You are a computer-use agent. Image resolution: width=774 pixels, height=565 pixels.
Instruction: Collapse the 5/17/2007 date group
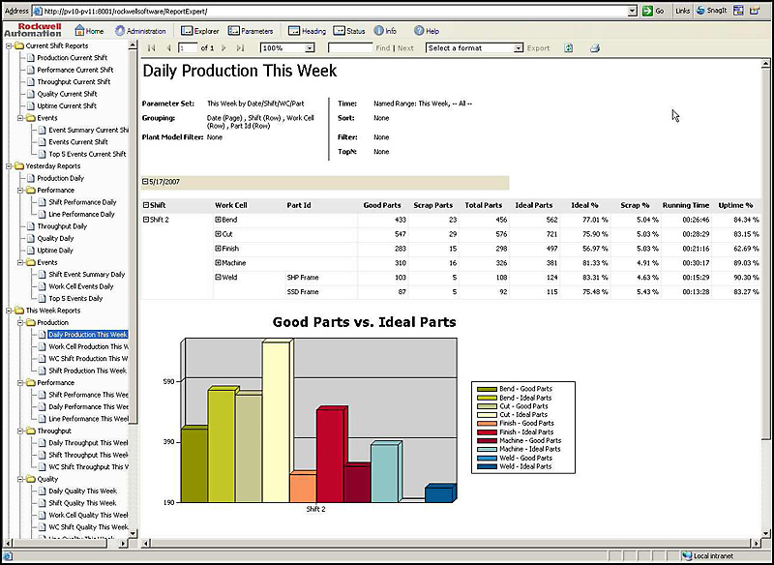pos(145,181)
